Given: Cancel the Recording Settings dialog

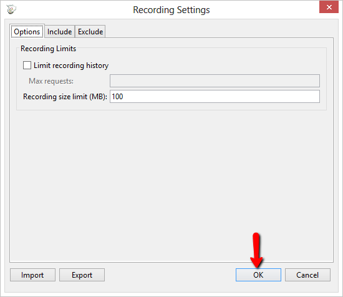Looking at the screenshot, I should point(307,275).
